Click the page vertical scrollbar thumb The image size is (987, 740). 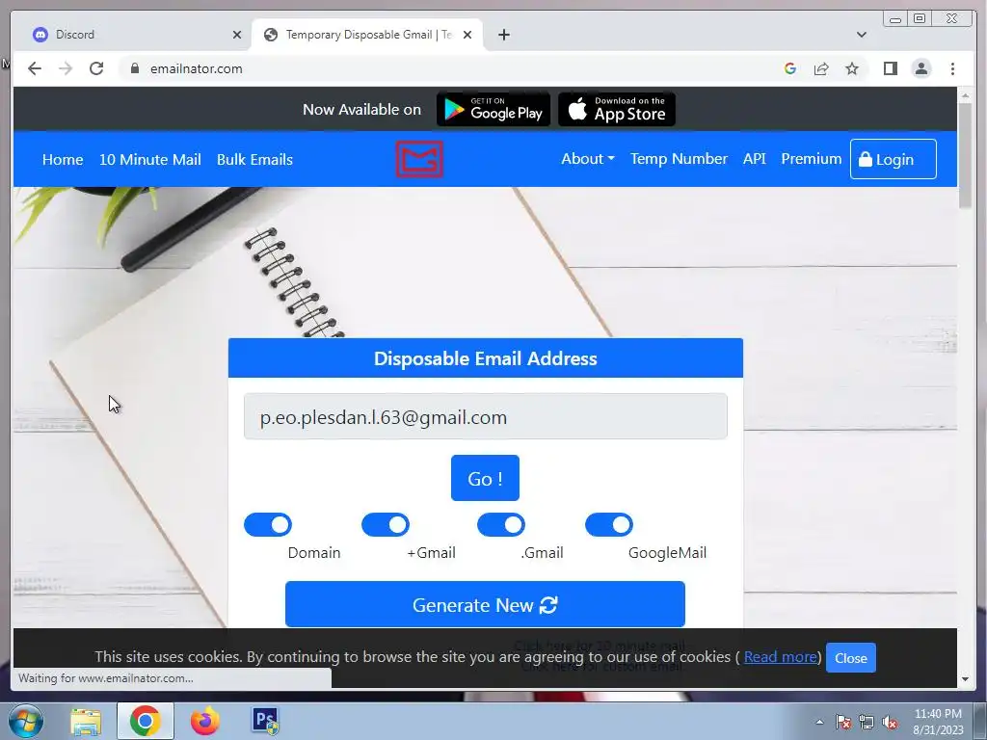pyautogui.click(x=965, y=155)
